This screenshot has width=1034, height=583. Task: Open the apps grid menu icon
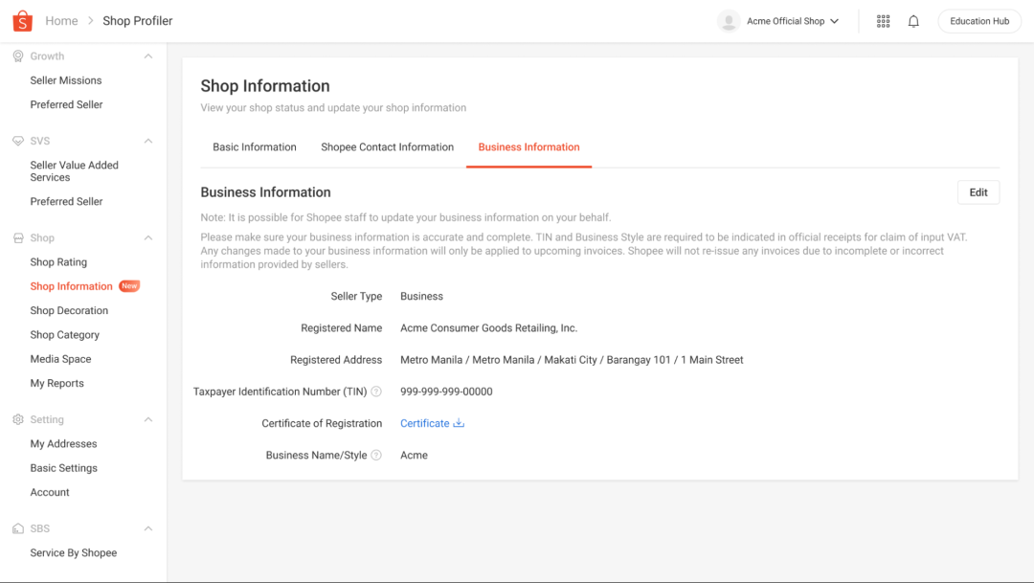pos(883,21)
